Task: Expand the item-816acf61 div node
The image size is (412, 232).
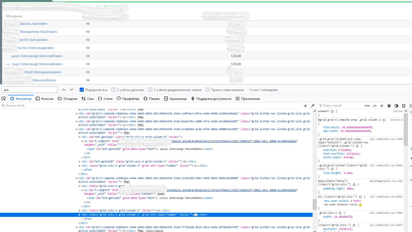Action: [x=77, y=121]
